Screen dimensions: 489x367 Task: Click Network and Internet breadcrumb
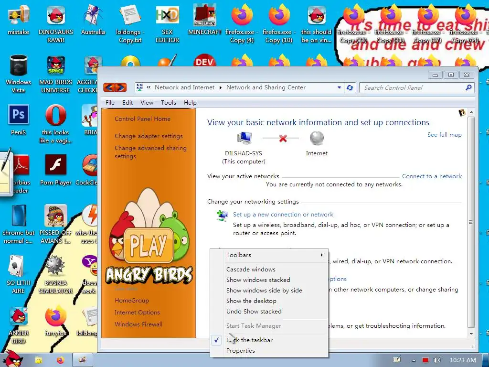[185, 87]
